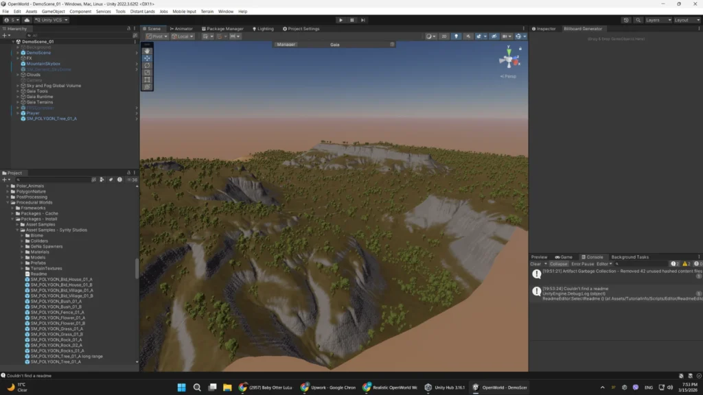The image size is (703, 395).
Task: Toggle Collapse in the Console
Action: click(558, 264)
